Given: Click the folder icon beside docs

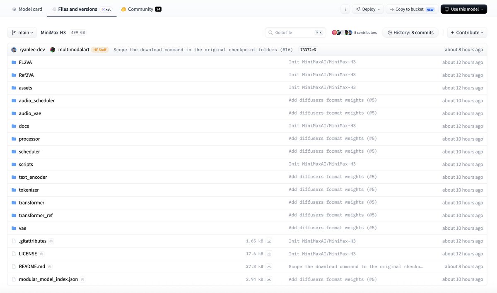Looking at the screenshot, I should 14,126.
